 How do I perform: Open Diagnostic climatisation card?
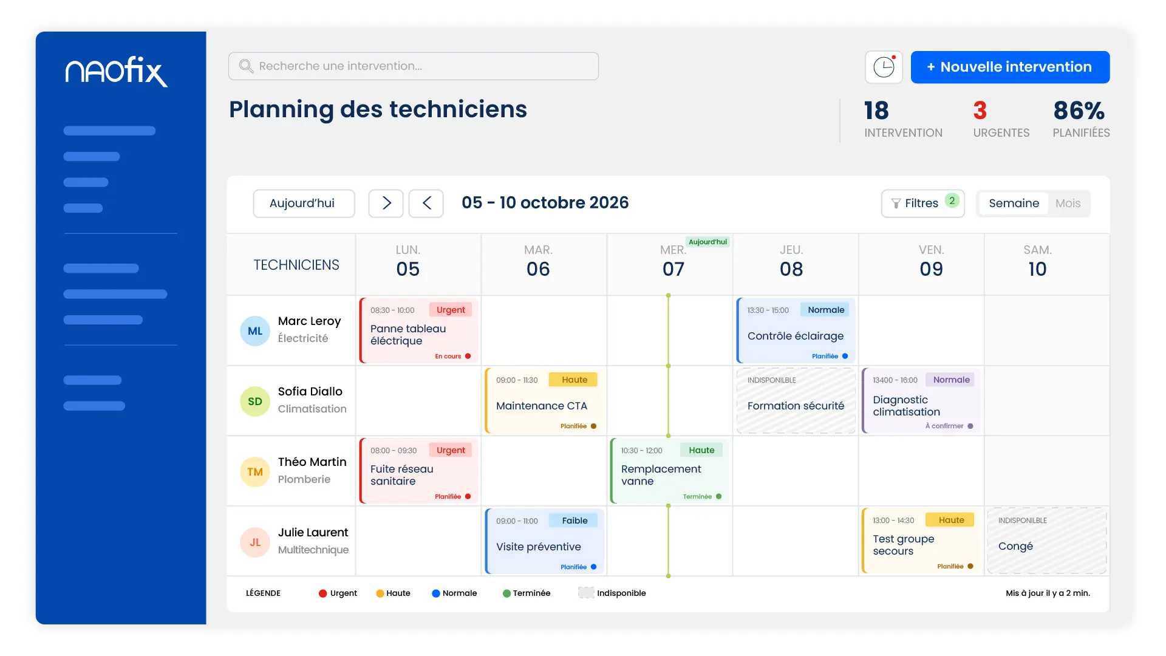(921, 400)
